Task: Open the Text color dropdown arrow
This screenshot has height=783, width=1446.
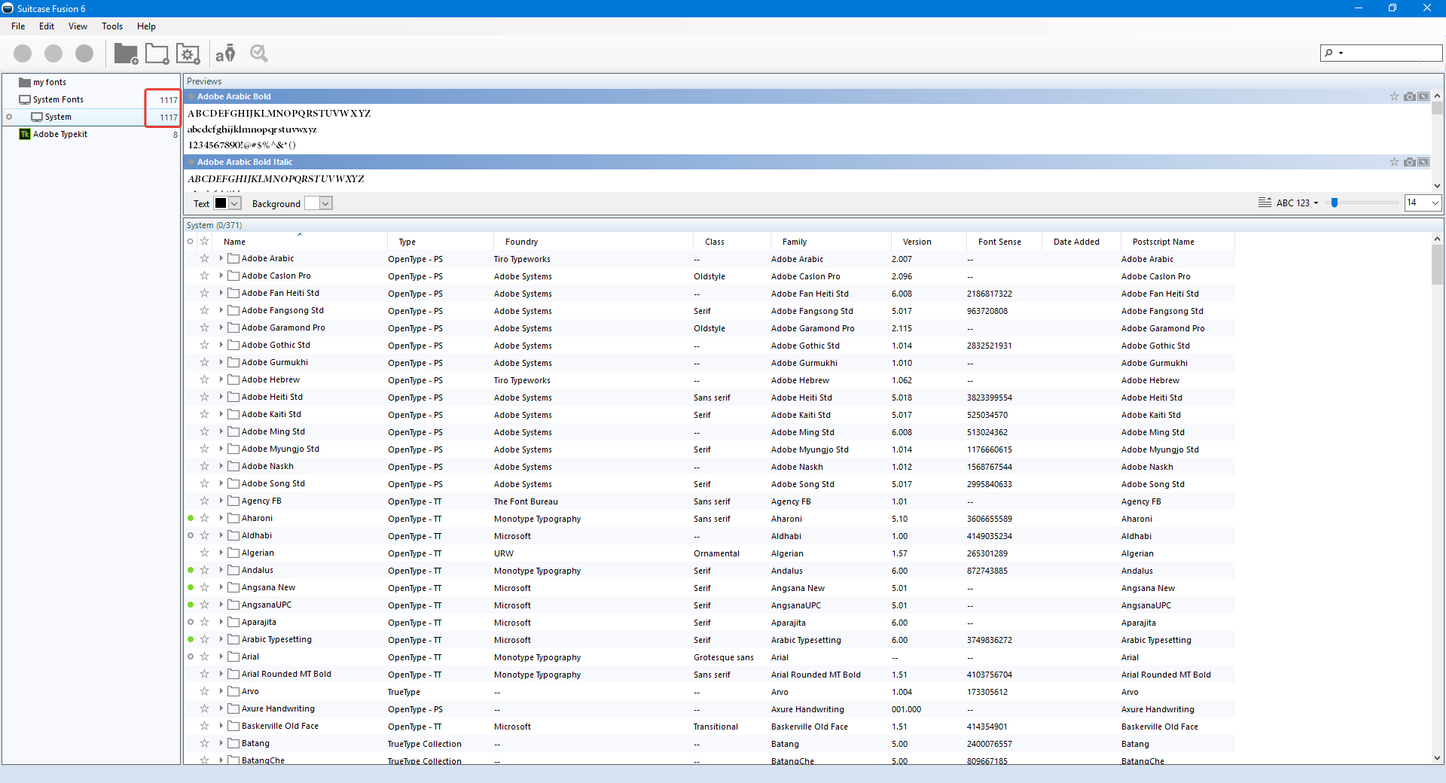Action: point(235,203)
